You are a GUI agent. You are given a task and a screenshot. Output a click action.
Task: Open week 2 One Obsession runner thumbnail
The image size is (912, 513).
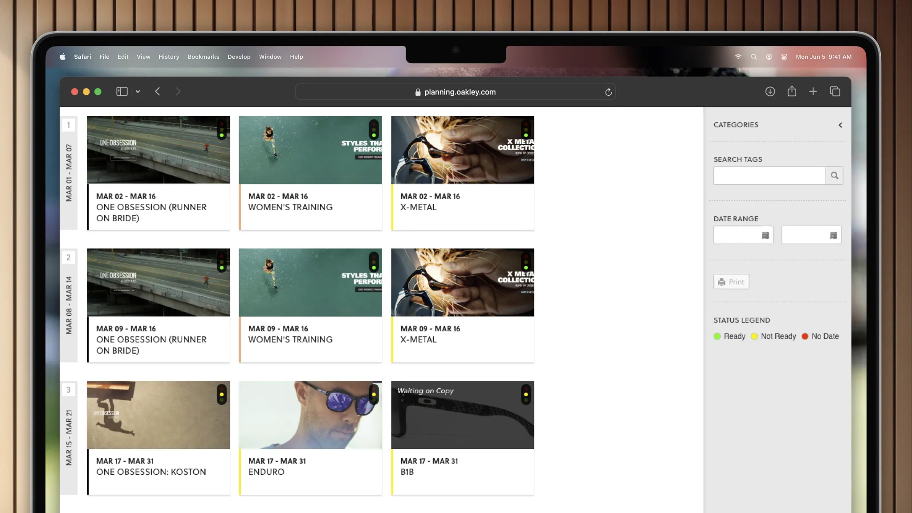pos(158,282)
